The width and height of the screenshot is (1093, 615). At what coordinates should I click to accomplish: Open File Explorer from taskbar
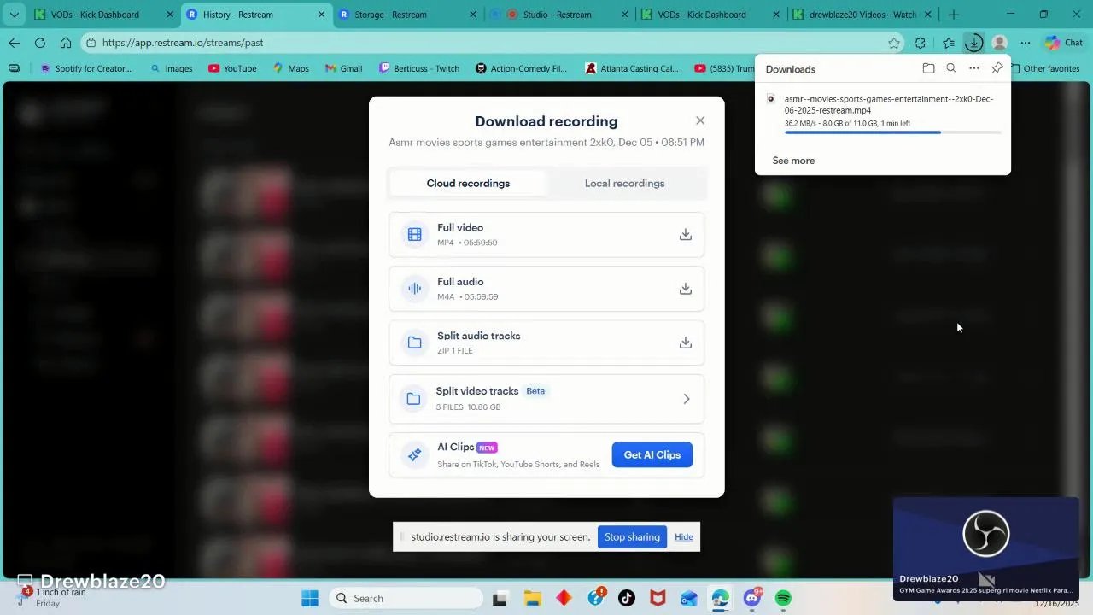pos(532,598)
